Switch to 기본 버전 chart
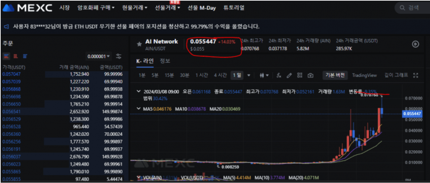 [x=335, y=75]
